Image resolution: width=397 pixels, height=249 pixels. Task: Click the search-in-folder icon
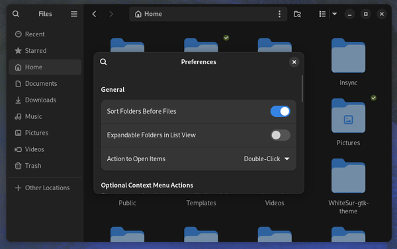[x=297, y=14]
